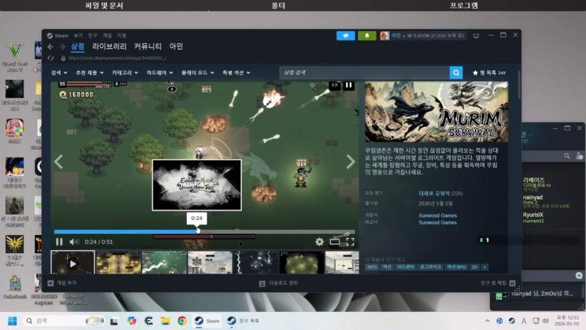Open the account name wallet dropdown
The height and width of the screenshot is (330, 586).
point(428,36)
